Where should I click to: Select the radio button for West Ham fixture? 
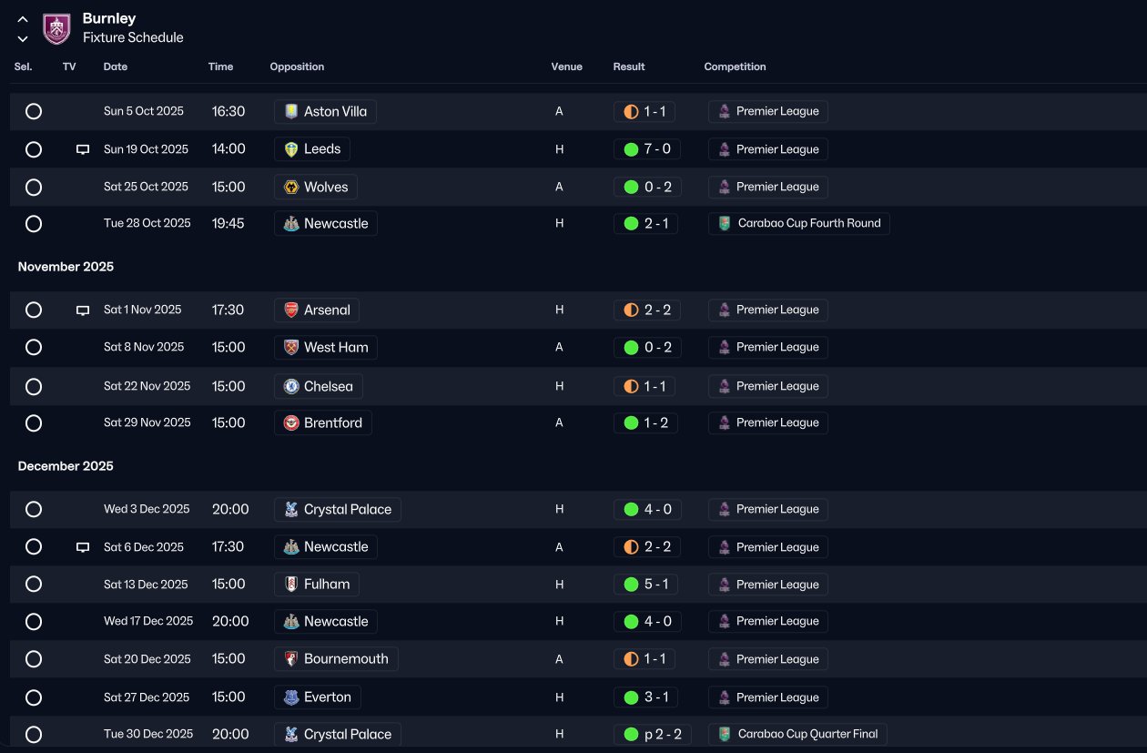pyautogui.click(x=34, y=347)
